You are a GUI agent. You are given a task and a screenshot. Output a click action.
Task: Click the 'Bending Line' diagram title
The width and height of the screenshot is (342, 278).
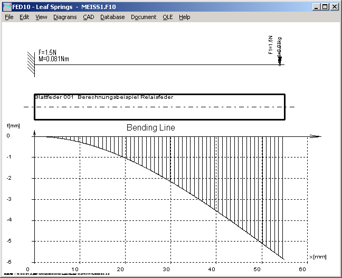(x=150, y=128)
